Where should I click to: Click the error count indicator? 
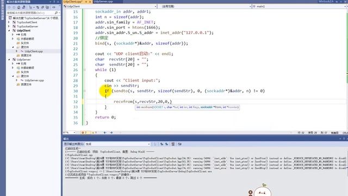pyautogui.click(x=84, y=132)
